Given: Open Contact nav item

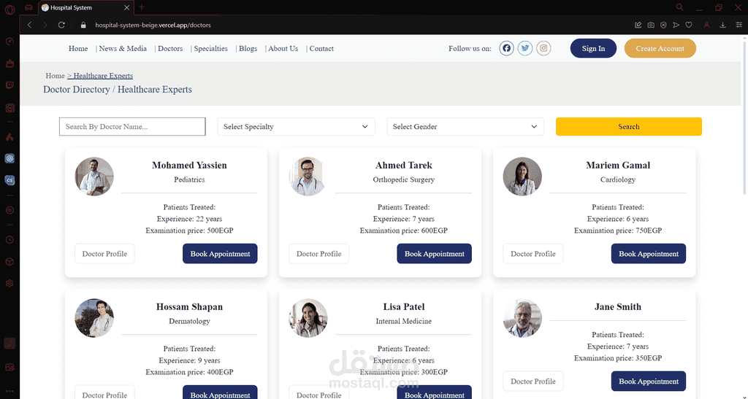Looking at the screenshot, I should [321, 49].
